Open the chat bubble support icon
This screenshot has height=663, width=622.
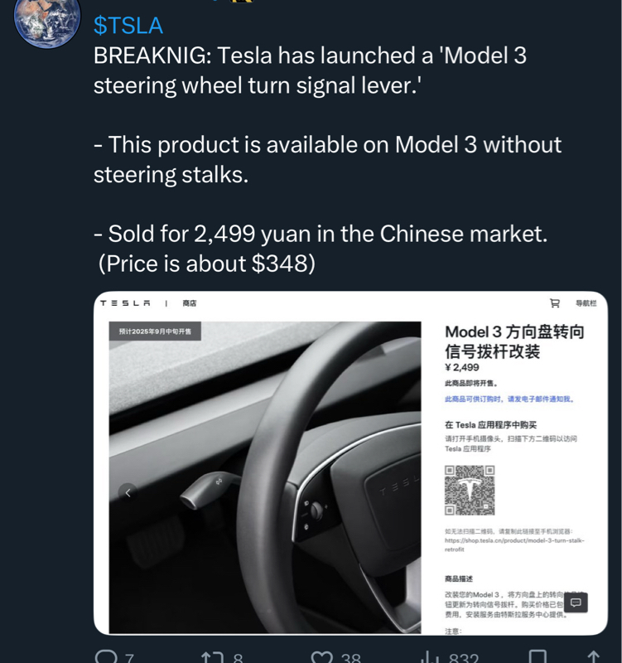tap(576, 603)
